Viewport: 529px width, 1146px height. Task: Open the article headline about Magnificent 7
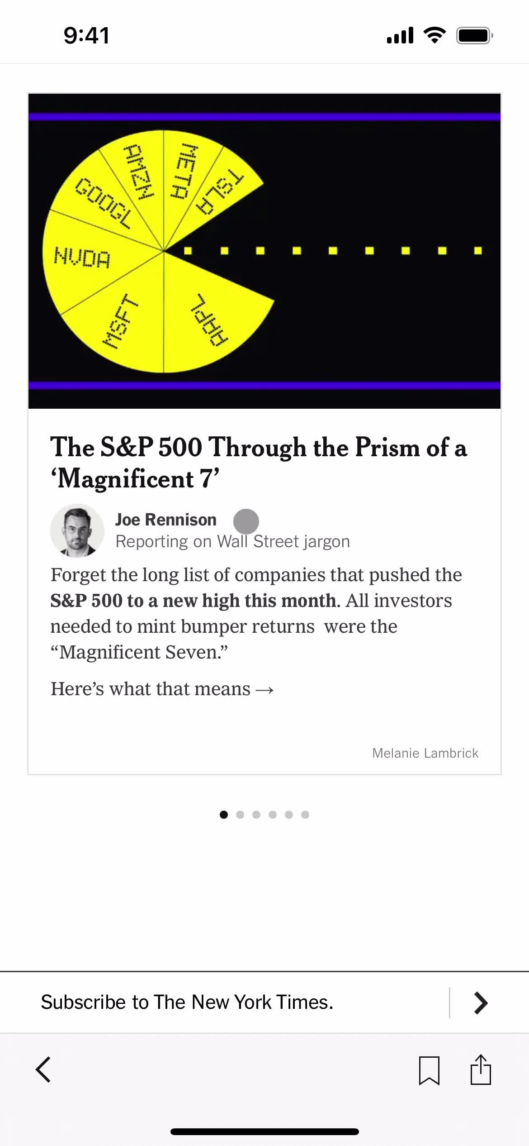pos(259,463)
